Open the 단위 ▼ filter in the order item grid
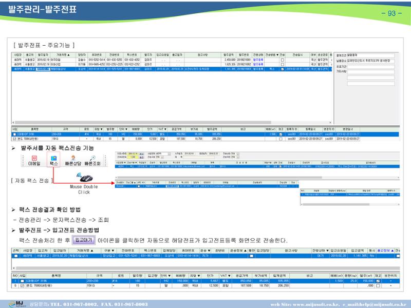Viewport: 411px width, 308px height. [x=123, y=129]
